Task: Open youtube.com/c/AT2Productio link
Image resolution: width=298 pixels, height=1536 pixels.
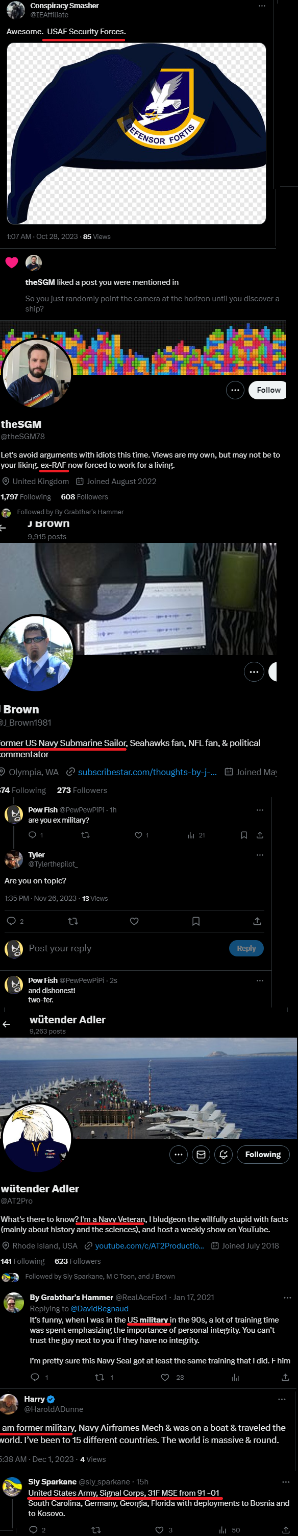Action: (x=150, y=1245)
